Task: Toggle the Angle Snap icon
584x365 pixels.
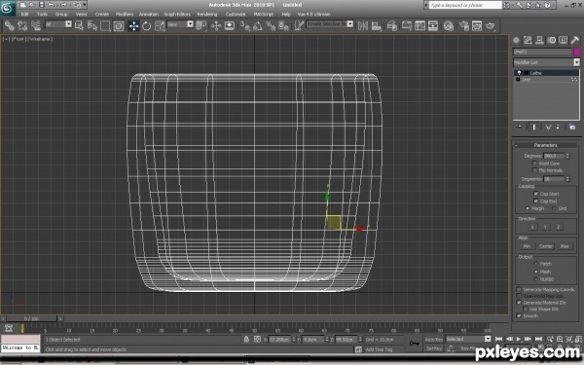Action: 258,25
